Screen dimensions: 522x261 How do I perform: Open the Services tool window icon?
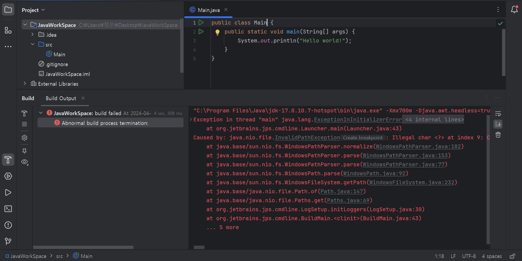point(8,176)
